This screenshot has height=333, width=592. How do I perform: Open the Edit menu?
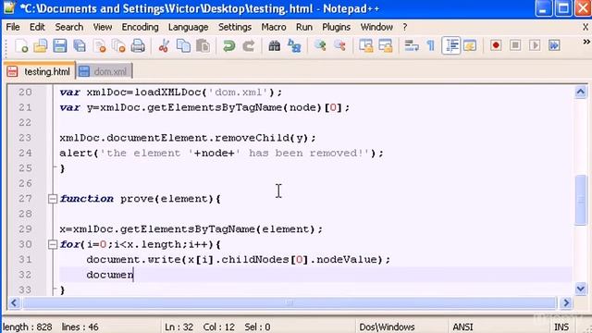[x=37, y=27]
